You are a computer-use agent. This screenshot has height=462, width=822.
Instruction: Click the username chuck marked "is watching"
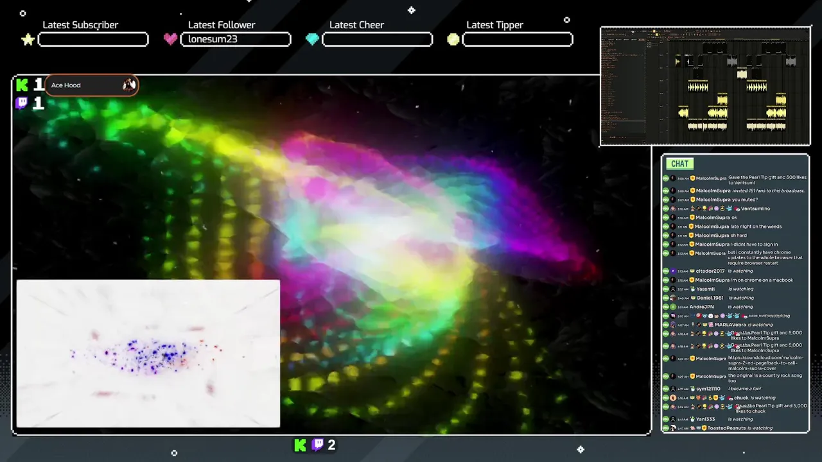(741, 398)
